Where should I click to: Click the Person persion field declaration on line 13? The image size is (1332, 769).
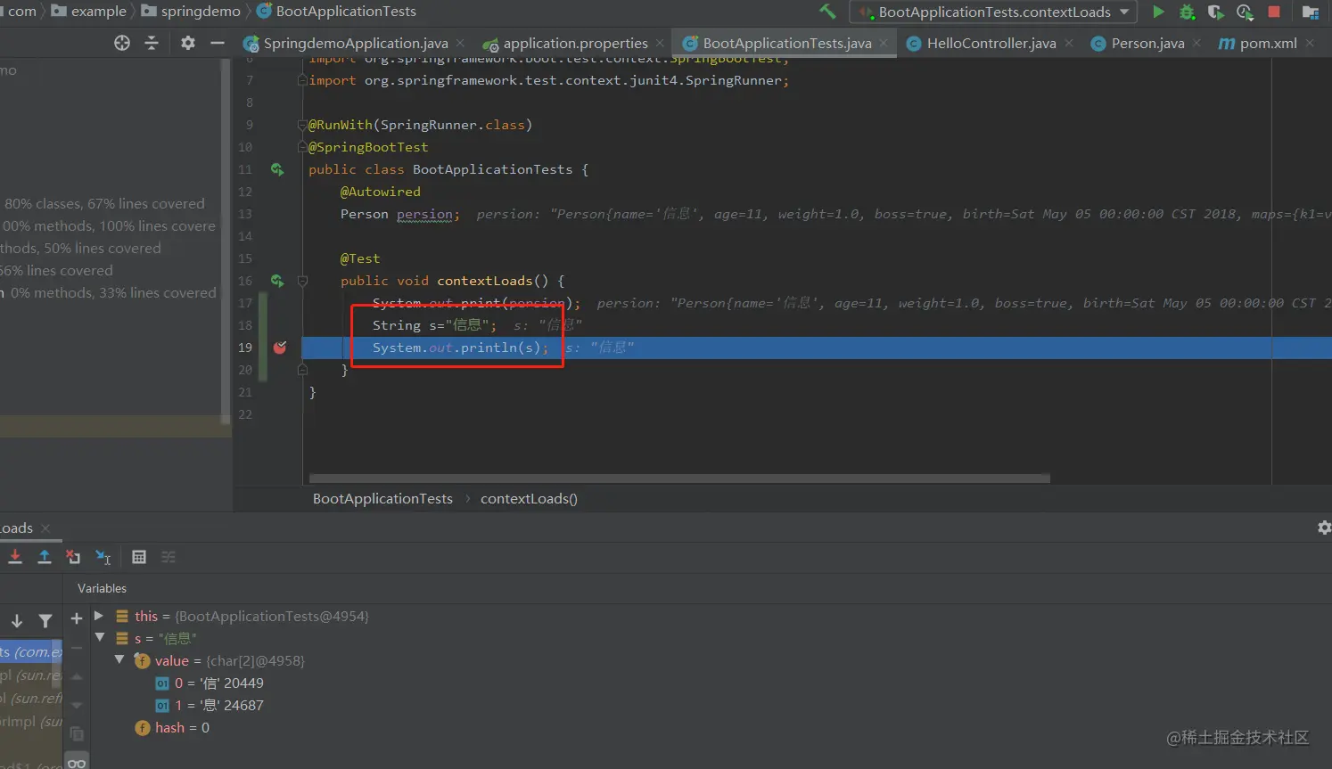(399, 214)
